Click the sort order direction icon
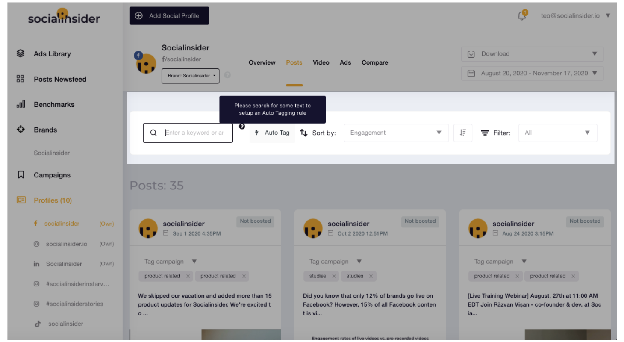Screen dimensions: 624x342 point(463,133)
